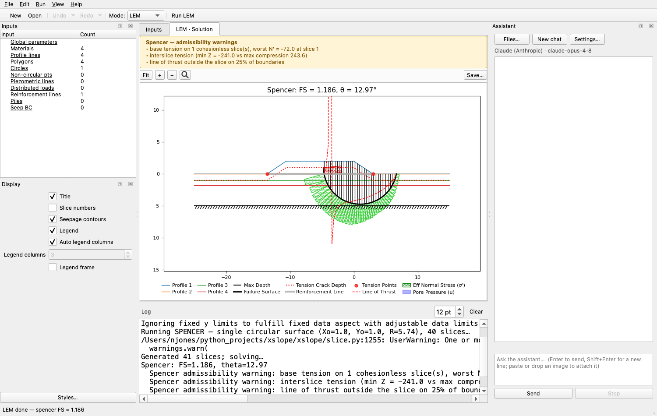Screen dimensions: 657x416
Task: Click the assistant message input field
Action: click(x=573, y=370)
